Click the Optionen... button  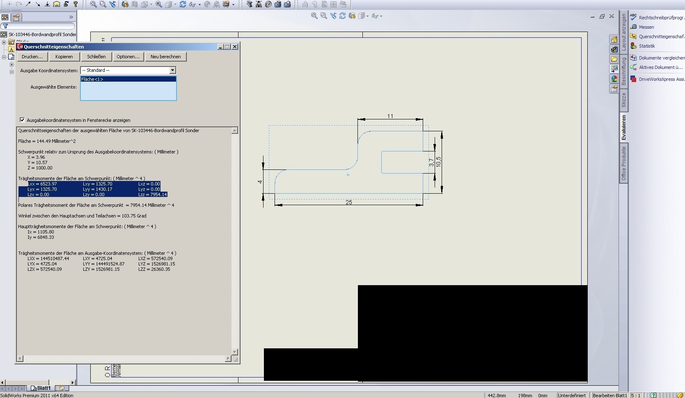(128, 57)
